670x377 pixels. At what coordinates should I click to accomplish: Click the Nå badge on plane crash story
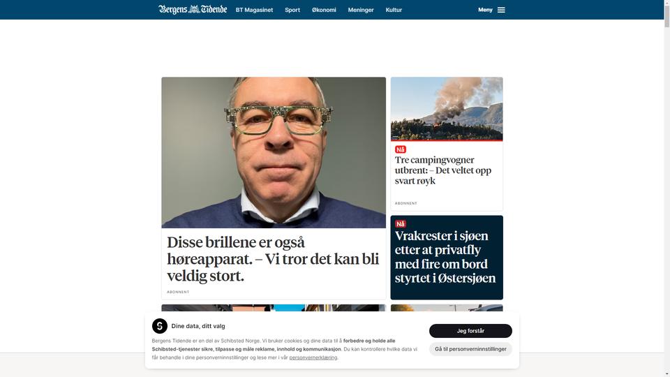[x=401, y=223]
